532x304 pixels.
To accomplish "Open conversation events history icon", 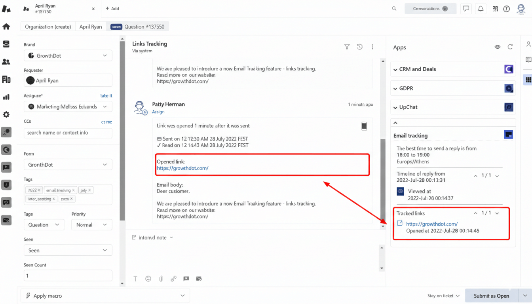I will [x=359, y=47].
